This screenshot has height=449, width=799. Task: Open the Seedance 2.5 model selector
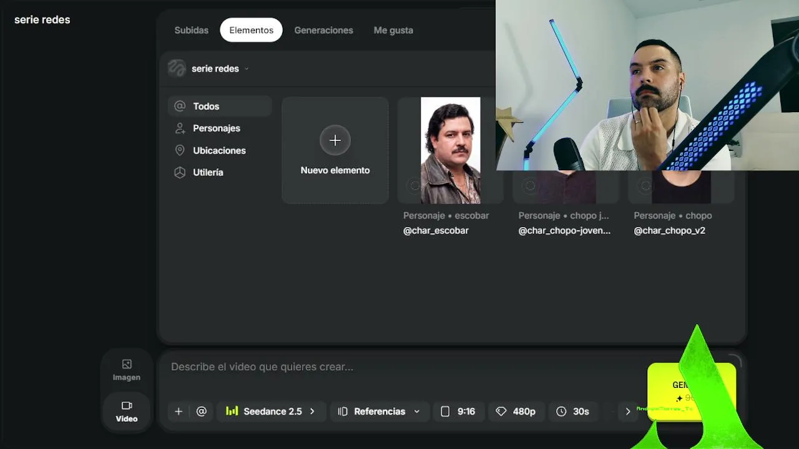(271, 412)
